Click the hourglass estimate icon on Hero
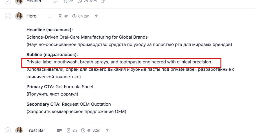255x133 pixels. 60,16
